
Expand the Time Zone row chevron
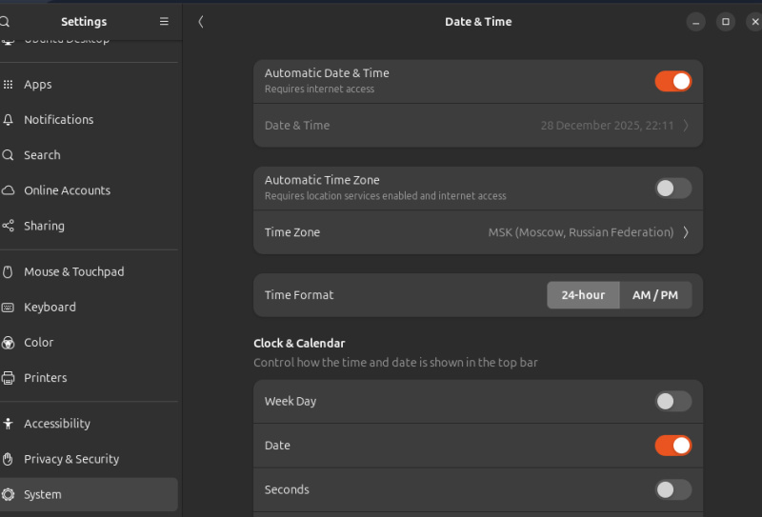(x=686, y=232)
